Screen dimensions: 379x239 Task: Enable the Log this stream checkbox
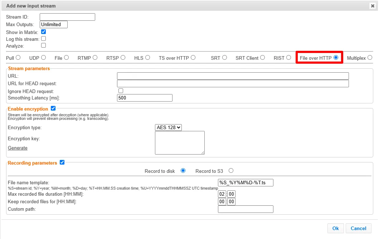(44, 38)
